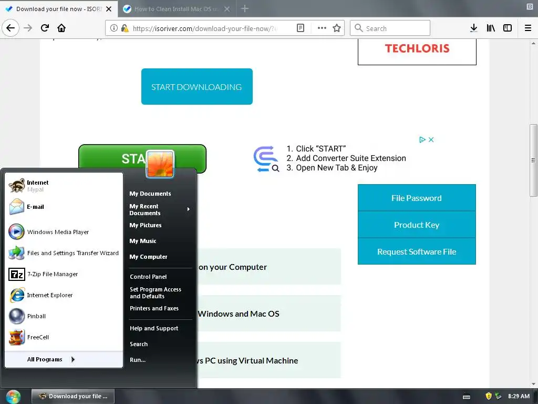The height and width of the screenshot is (404, 538).
Task: Focus the browser Search box
Action: [390, 28]
